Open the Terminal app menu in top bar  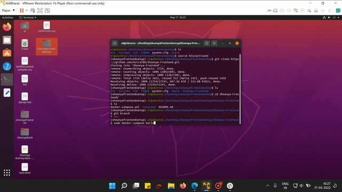click(x=28, y=18)
